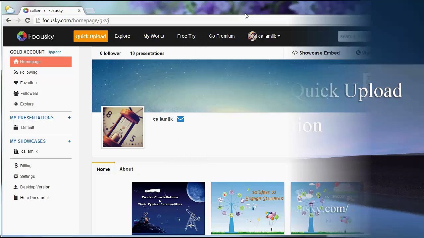Click the Favorites heart icon
The width and height of the screenshot is (424, 238).
coord(16,83)
